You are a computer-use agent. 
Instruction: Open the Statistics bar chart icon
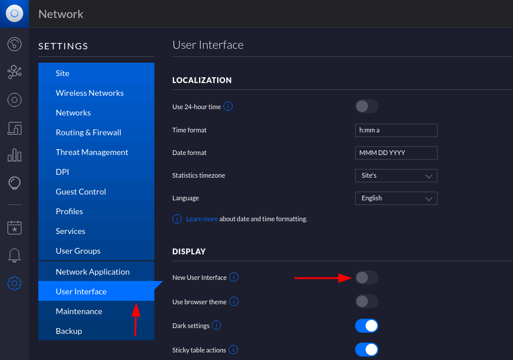pos(15,156)
